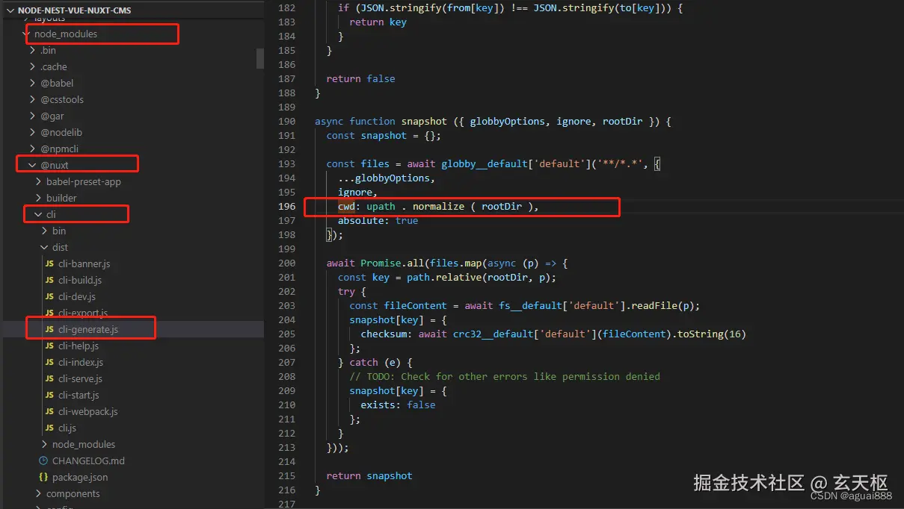Click 'snapshot' function name on line 190

tap(424, 121)
